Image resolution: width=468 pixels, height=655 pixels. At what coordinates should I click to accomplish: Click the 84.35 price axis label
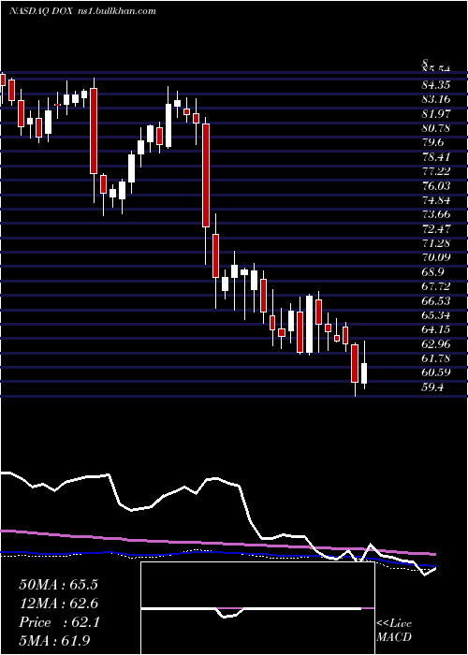pos(436,85)
